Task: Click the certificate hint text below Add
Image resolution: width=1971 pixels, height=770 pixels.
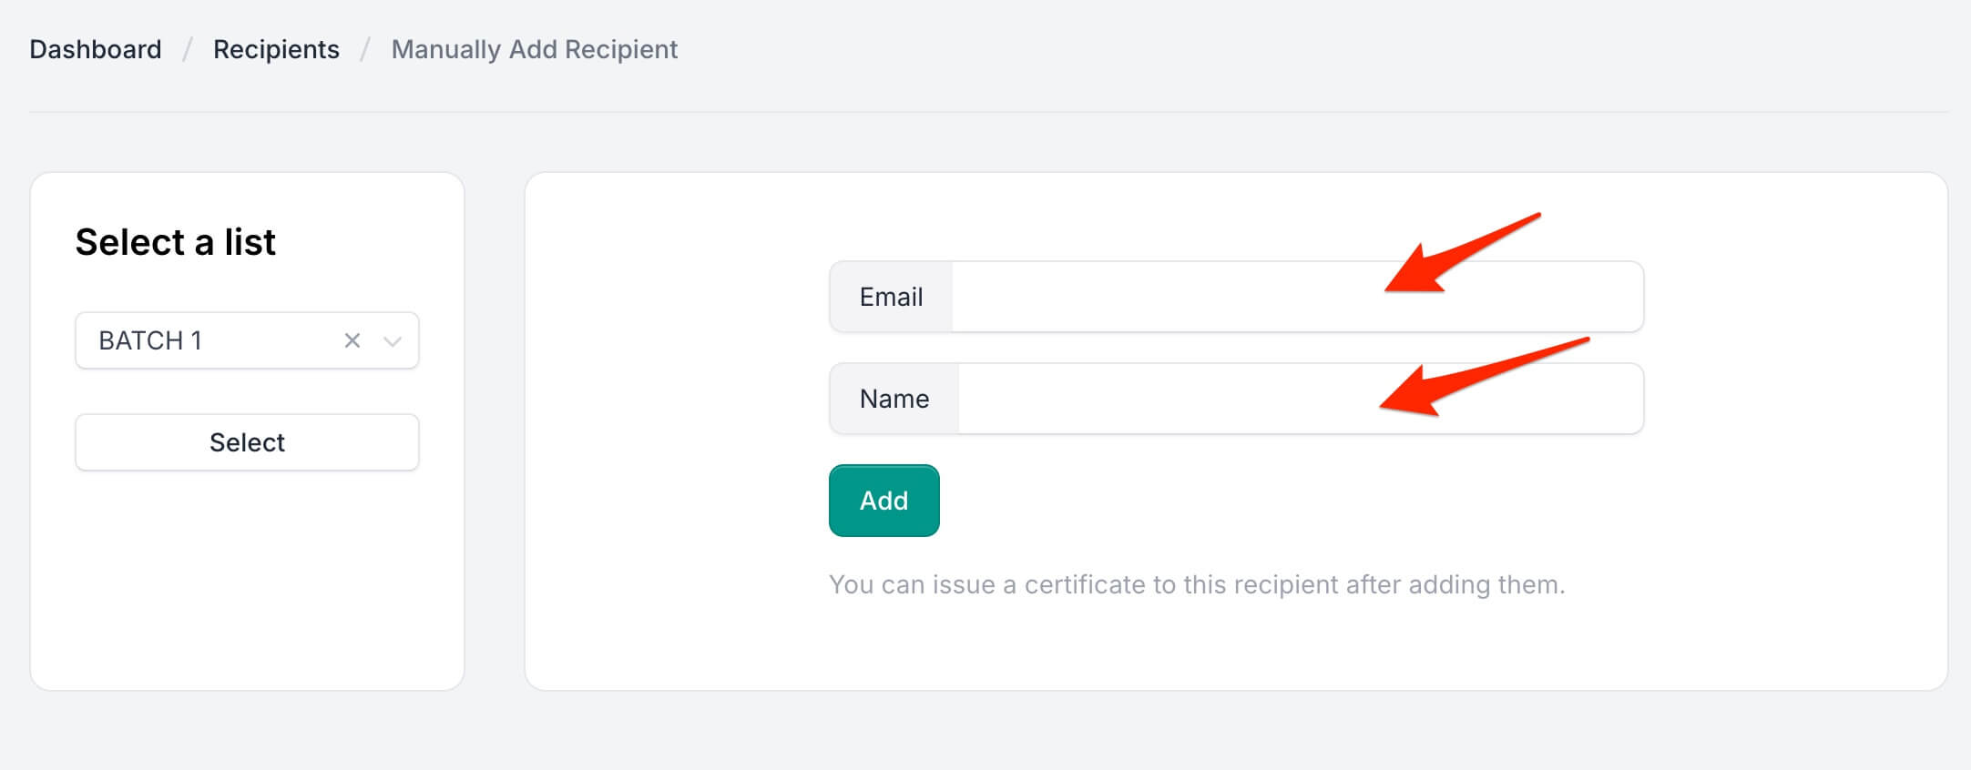Action: [x=1196, y=585]
